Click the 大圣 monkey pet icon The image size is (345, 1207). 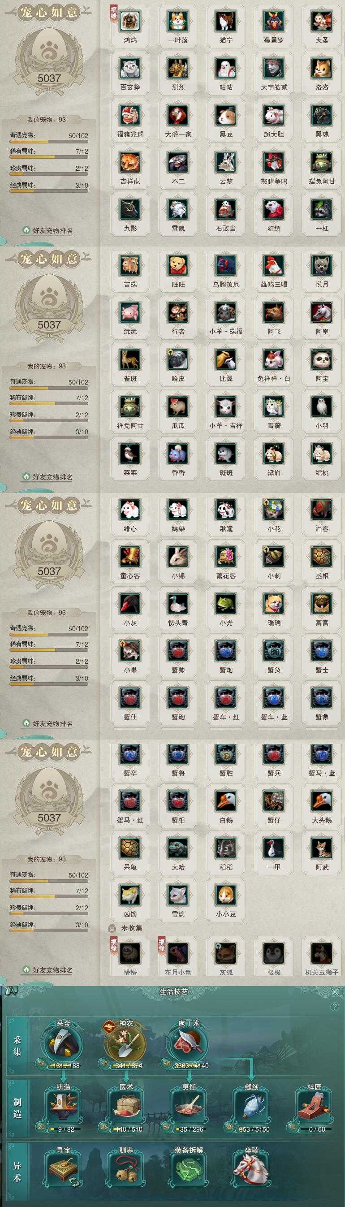pos(322,21)
